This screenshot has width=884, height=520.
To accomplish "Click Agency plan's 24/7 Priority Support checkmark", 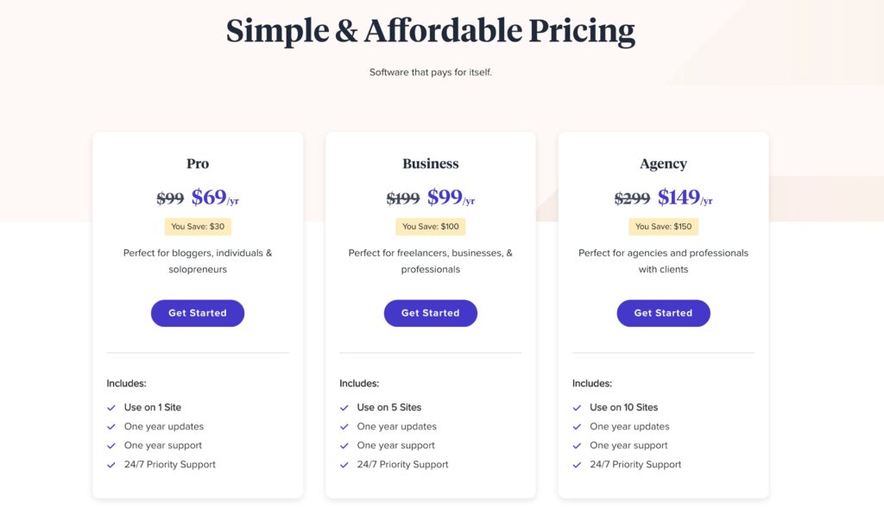I will (x=577, y=465).
